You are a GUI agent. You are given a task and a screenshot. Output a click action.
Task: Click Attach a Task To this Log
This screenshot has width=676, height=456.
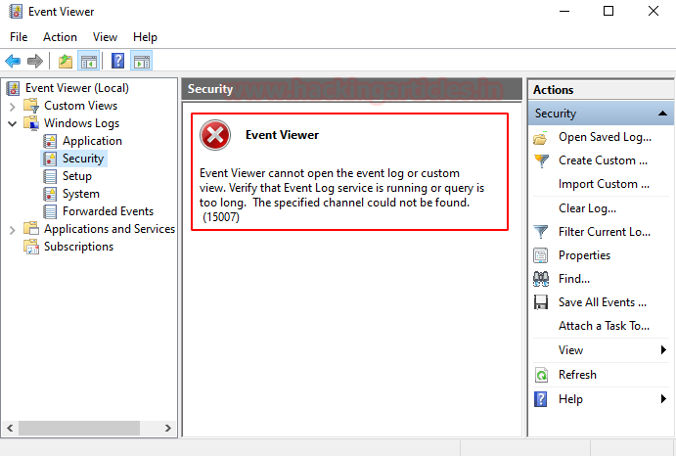tap(604, 326)
